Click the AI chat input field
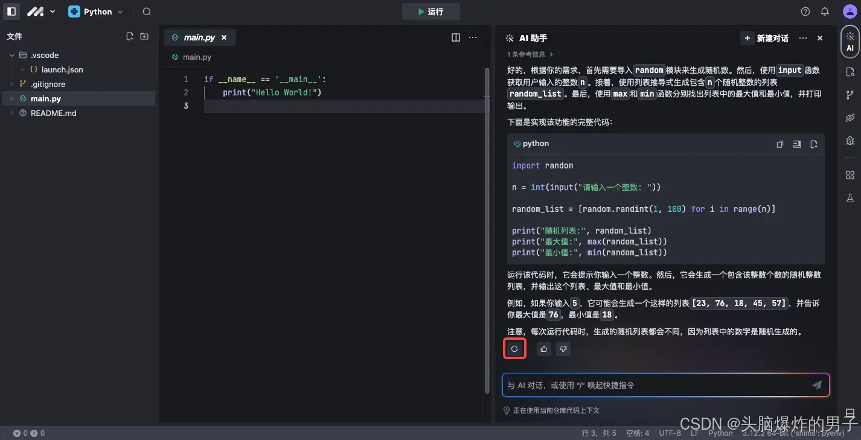This screenshot has height=440, width=861. point(652,384)
